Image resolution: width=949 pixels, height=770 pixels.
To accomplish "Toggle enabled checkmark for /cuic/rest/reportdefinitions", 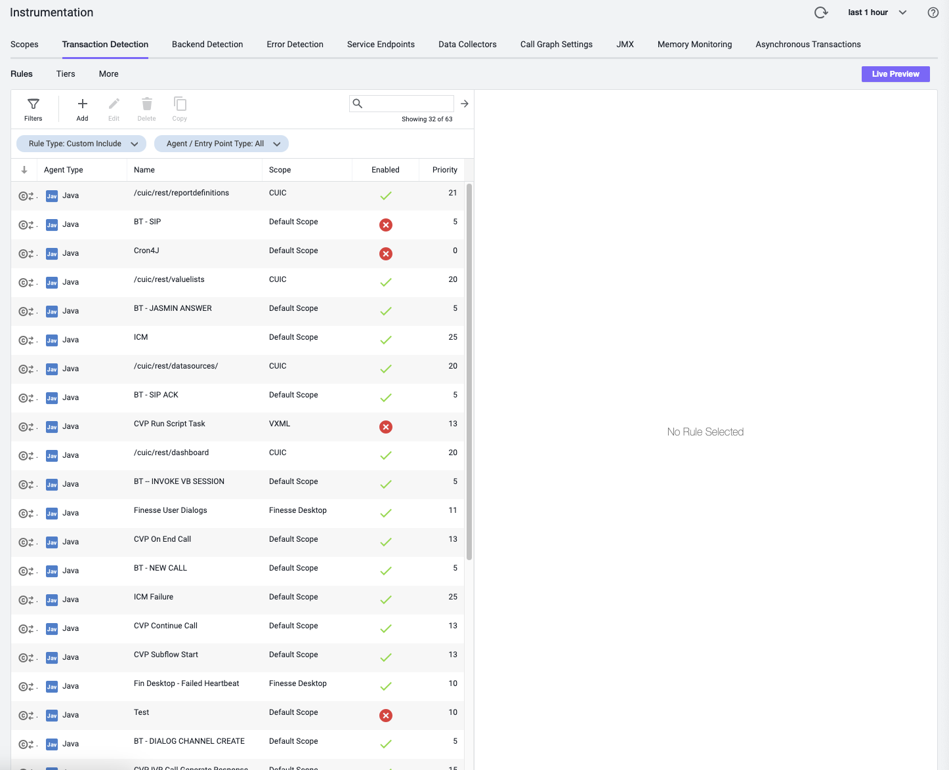I will click(x=386, y=196).
